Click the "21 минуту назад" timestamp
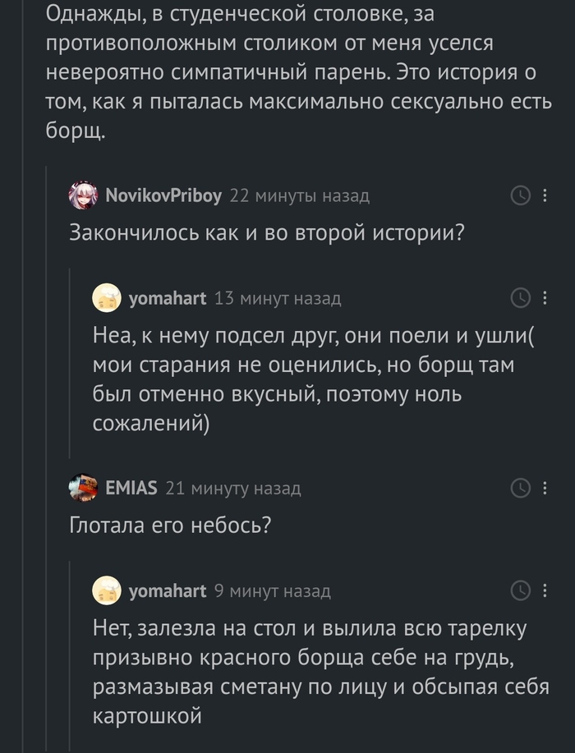 coord(232,489)
